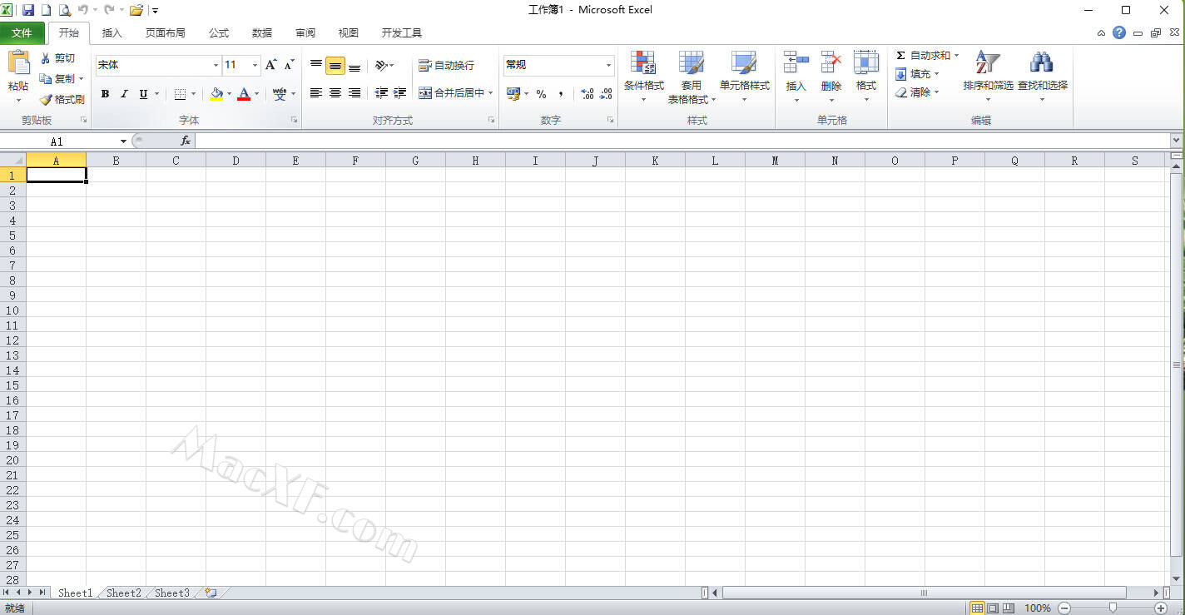Click the increase decimal icon

point(587,94)
